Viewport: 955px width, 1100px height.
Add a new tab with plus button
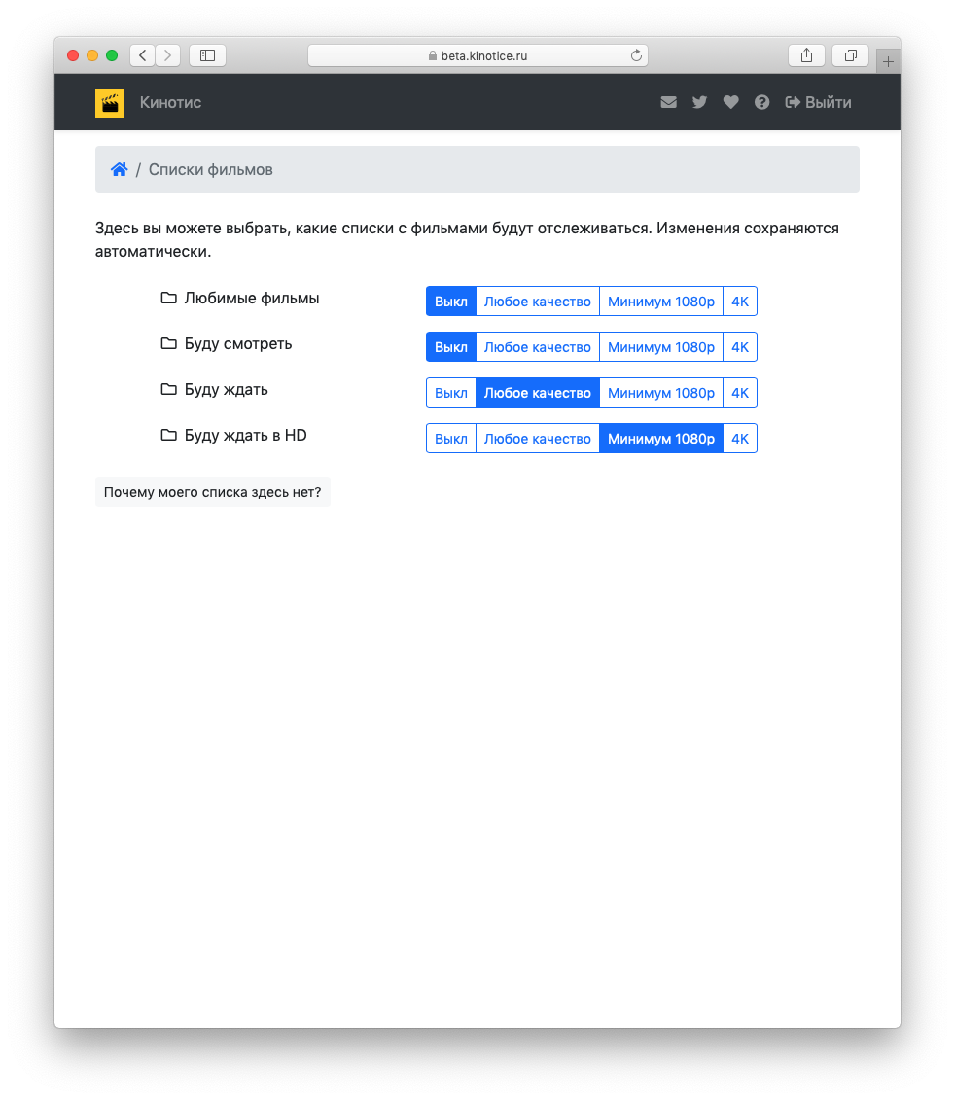click(888, 61)
